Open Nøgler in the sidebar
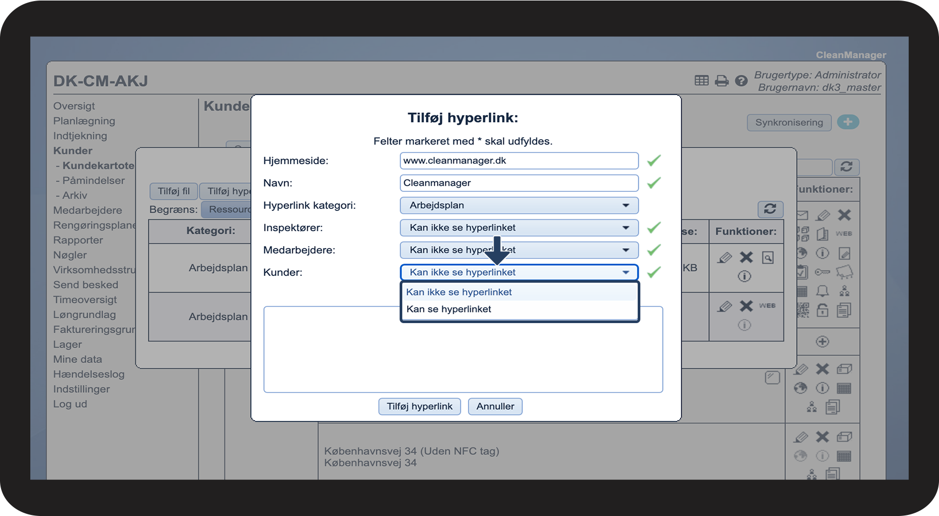The height and width of the screenshot is (516, 939). [x=70, y=255]
